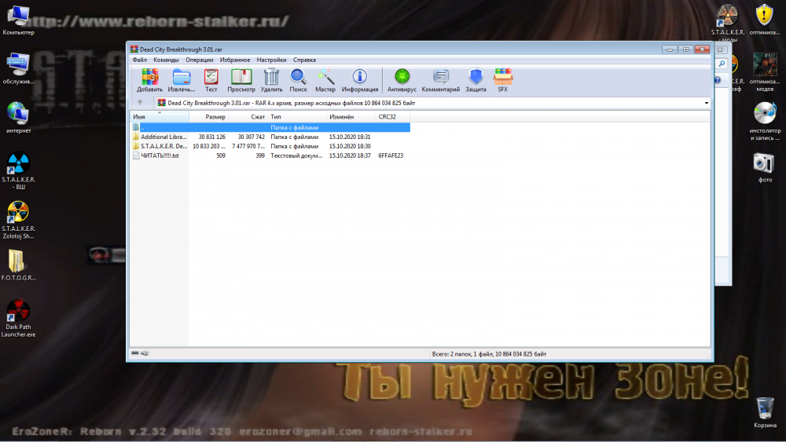Select the S.T.A.L.K.E.R. De... folder row

pos(270,146)
